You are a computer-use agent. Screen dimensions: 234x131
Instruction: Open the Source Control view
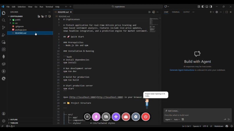(3, 27)
